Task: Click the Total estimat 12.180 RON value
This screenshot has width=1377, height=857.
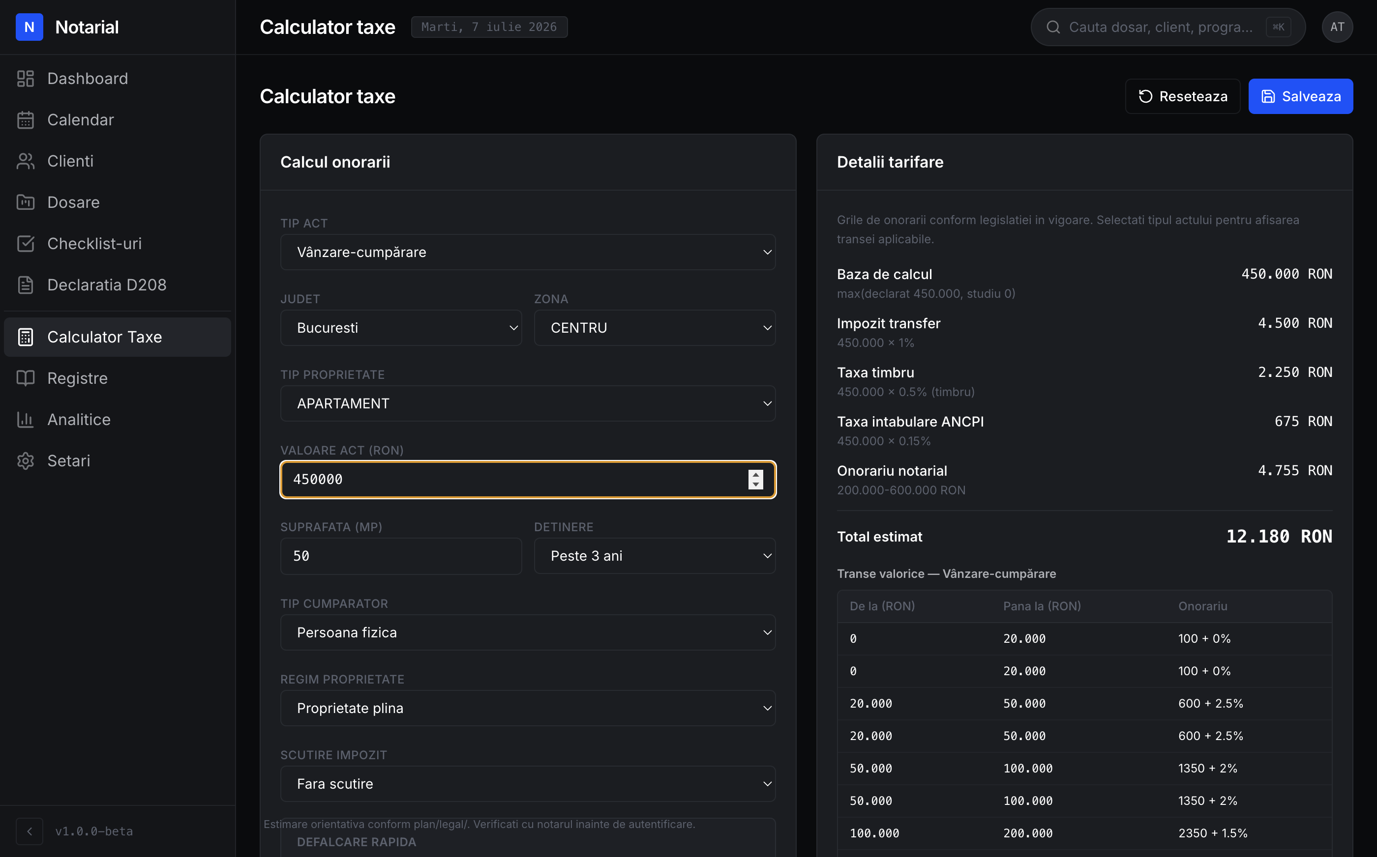Action: [x=1279, y=536]
